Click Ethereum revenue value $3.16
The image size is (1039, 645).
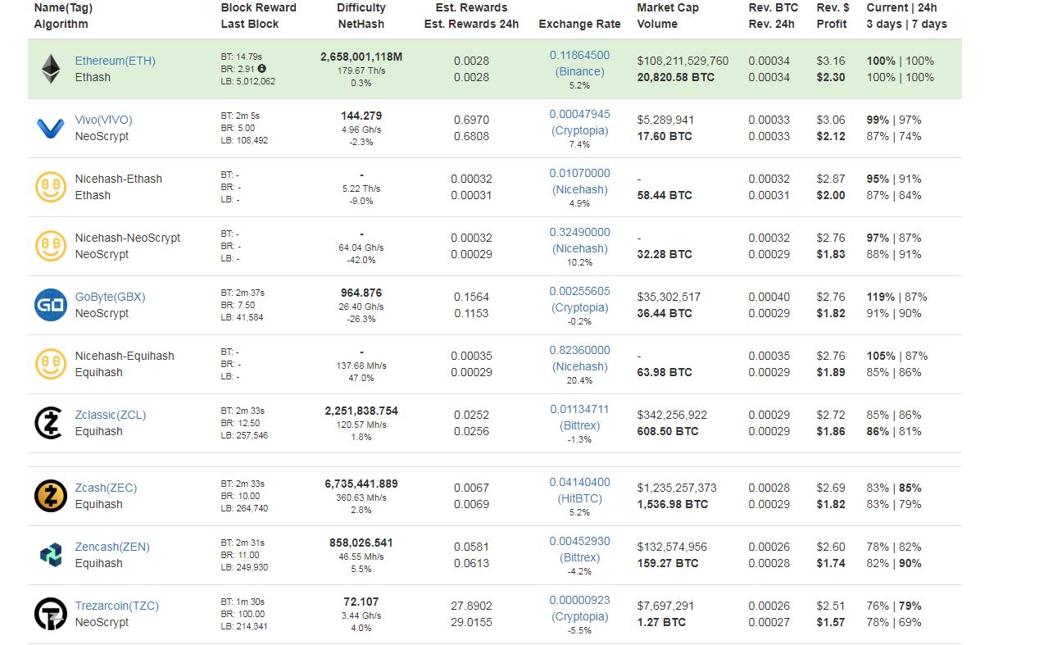[830, 61]
